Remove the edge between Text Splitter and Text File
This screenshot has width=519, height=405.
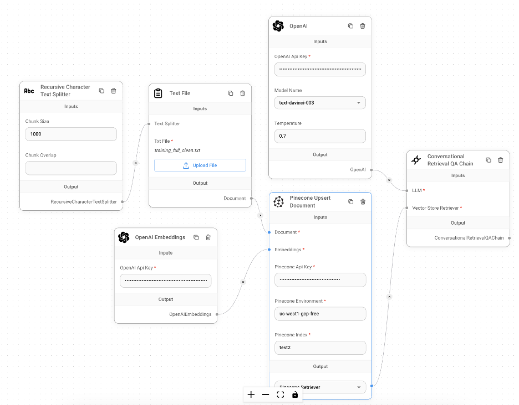(135, 163)
